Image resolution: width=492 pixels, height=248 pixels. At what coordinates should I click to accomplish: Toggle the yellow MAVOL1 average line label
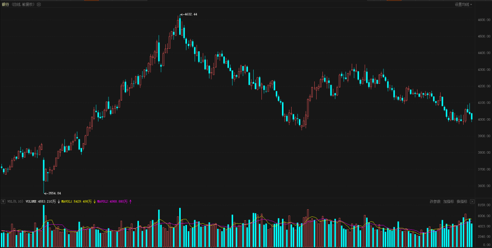76,202
